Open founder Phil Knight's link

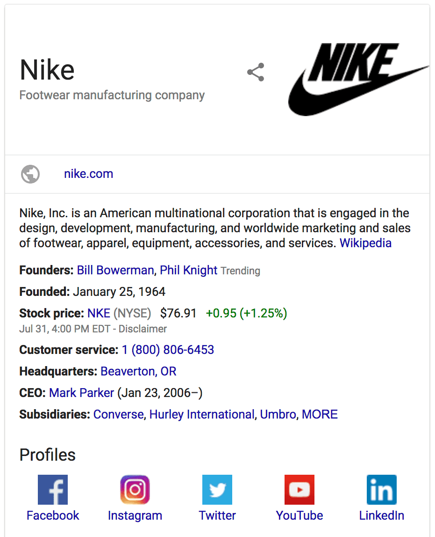(189, 270)
